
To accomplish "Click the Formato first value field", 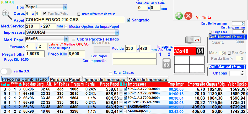I will (x=30, y=47).
